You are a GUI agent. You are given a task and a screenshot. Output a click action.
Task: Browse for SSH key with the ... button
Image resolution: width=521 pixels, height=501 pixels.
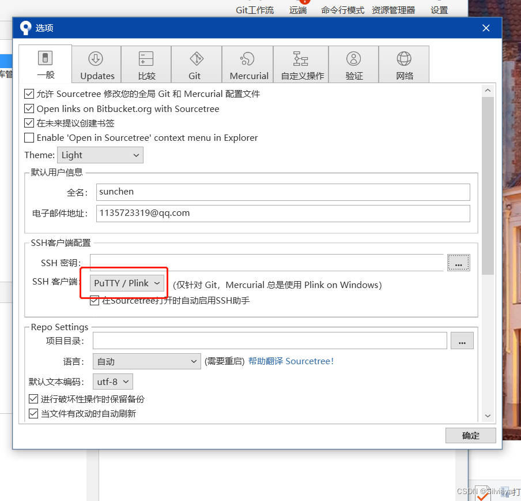pos(459,263)
